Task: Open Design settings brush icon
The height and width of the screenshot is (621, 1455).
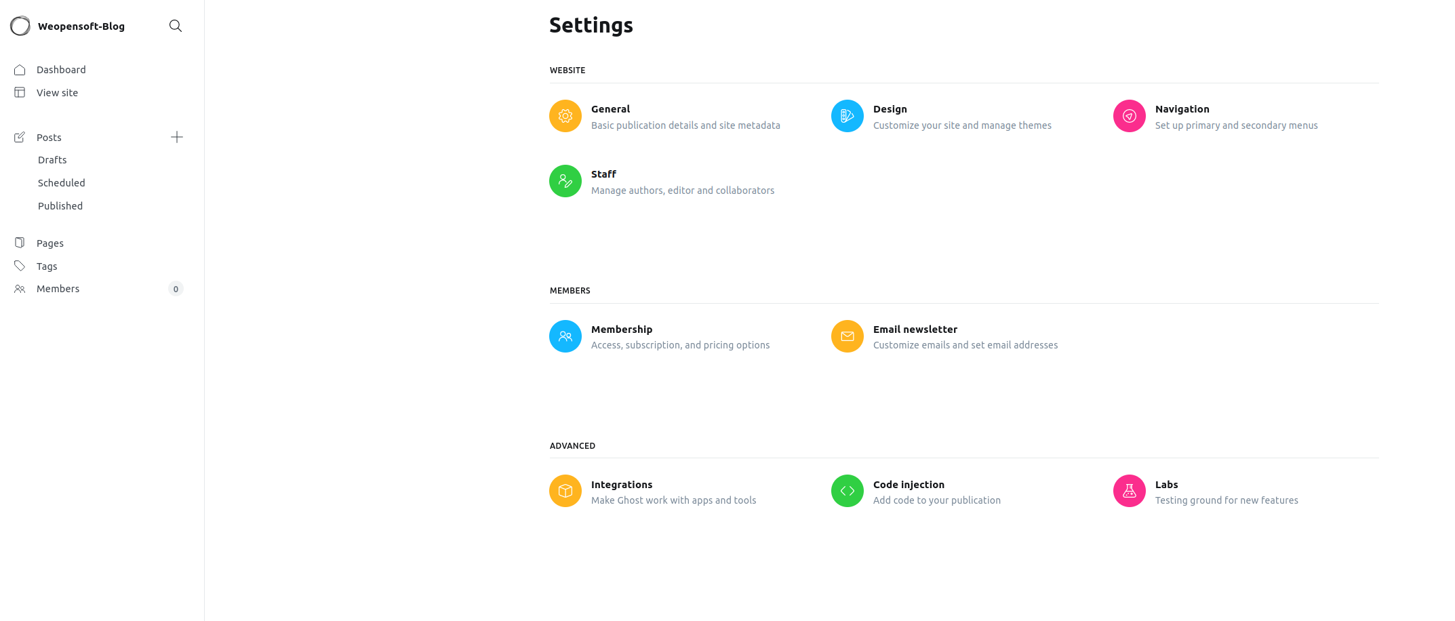Action: click(x=848, y=116)
